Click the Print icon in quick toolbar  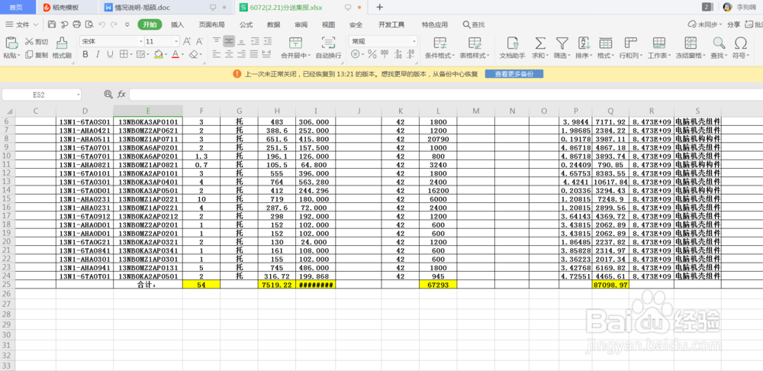[x=77, y=24]
